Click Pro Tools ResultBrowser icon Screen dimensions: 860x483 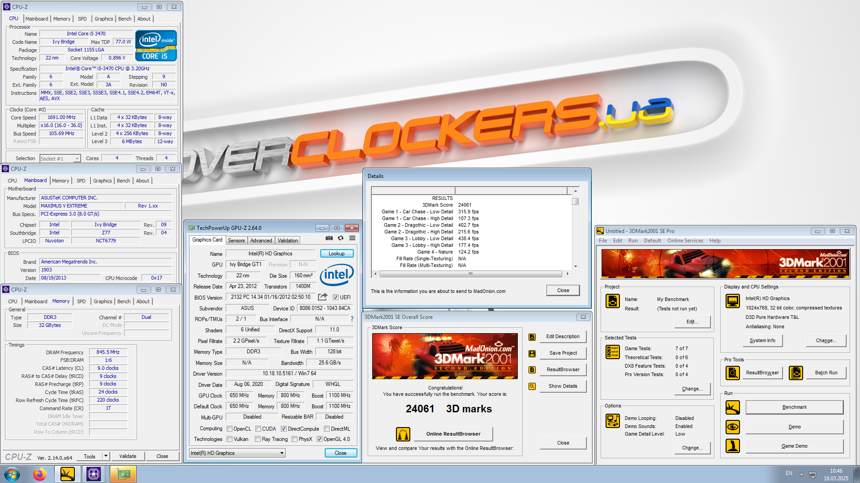(733, 373)
